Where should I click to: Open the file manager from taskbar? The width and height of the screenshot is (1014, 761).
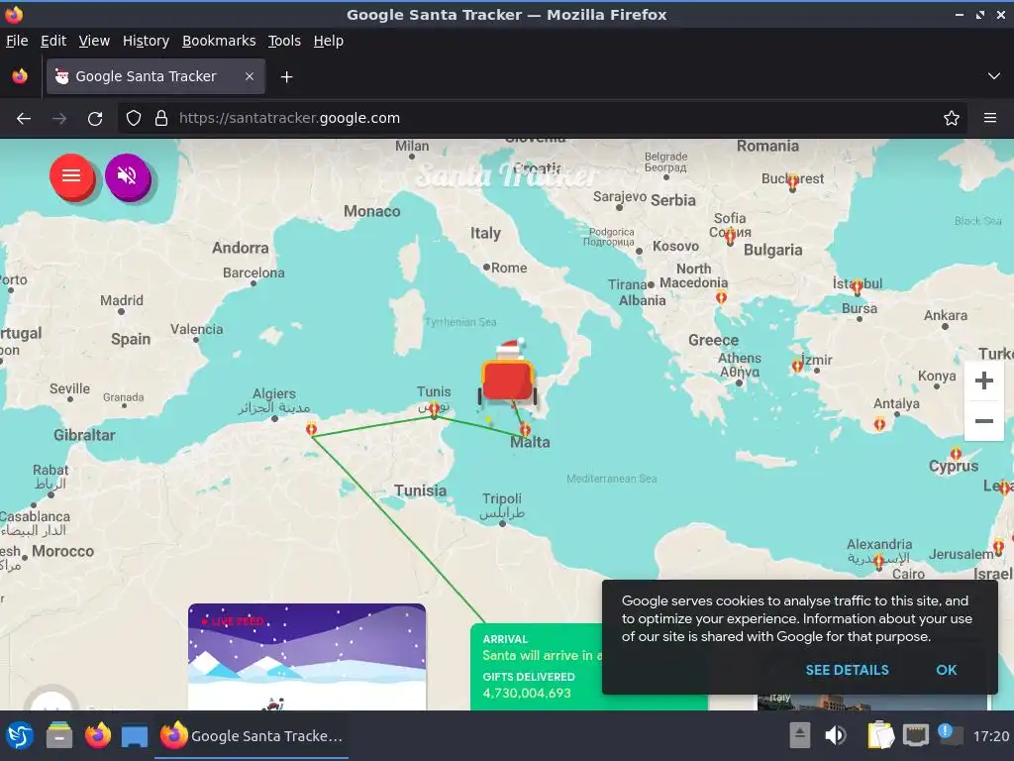58,736
